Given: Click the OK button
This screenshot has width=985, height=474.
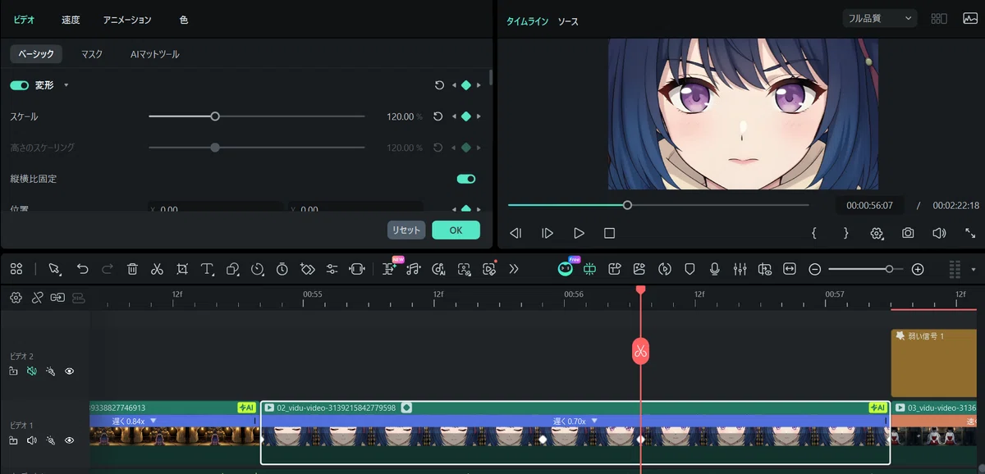Looking at the screenshot, I should (x=456, y=230).
